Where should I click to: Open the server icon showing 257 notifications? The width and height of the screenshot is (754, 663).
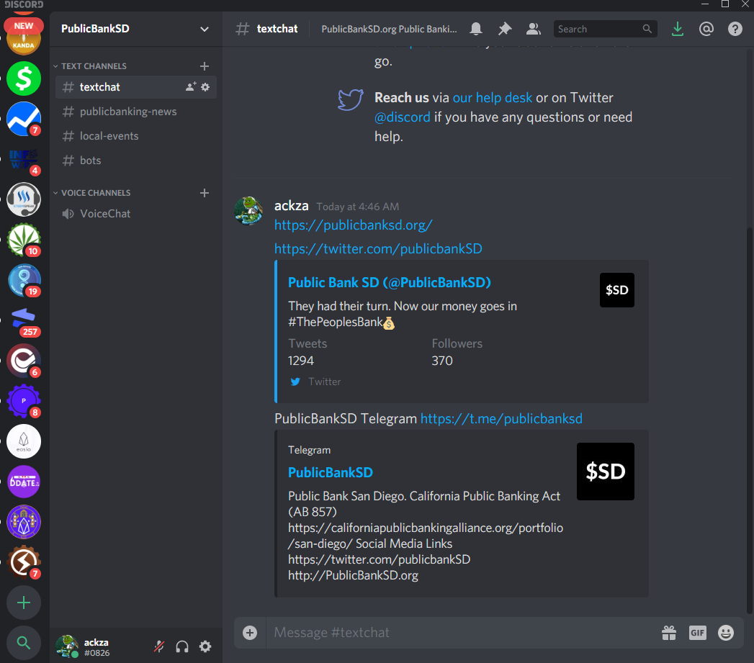[x=24, y=320]
